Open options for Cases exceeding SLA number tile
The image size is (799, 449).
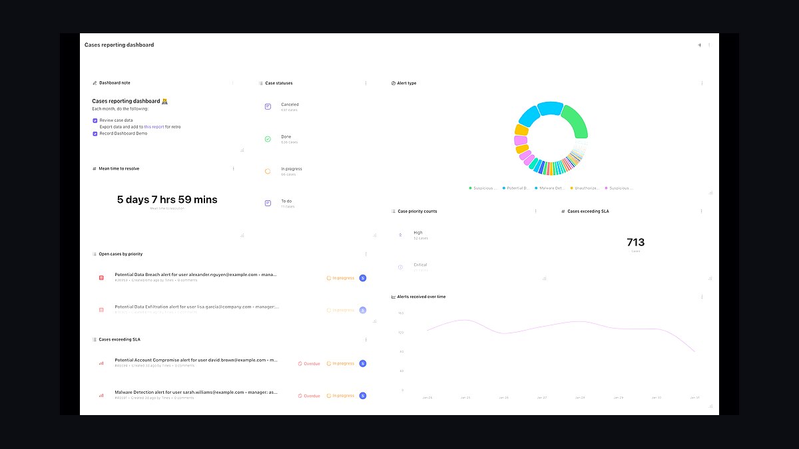coord(702,211)
